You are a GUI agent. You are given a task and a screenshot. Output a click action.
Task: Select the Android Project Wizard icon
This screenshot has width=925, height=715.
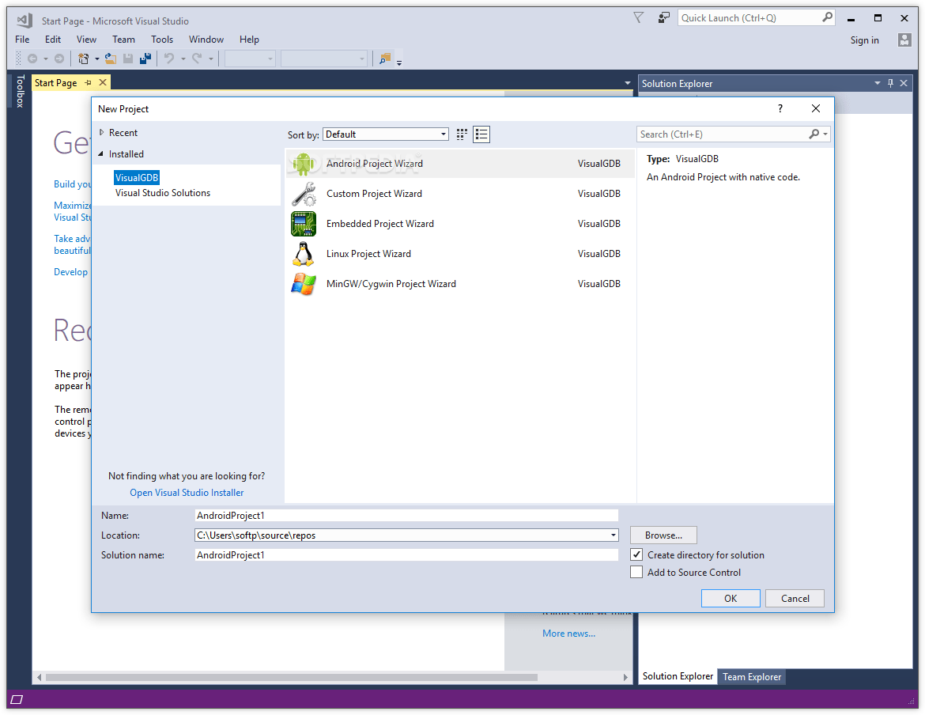point(304,164)
